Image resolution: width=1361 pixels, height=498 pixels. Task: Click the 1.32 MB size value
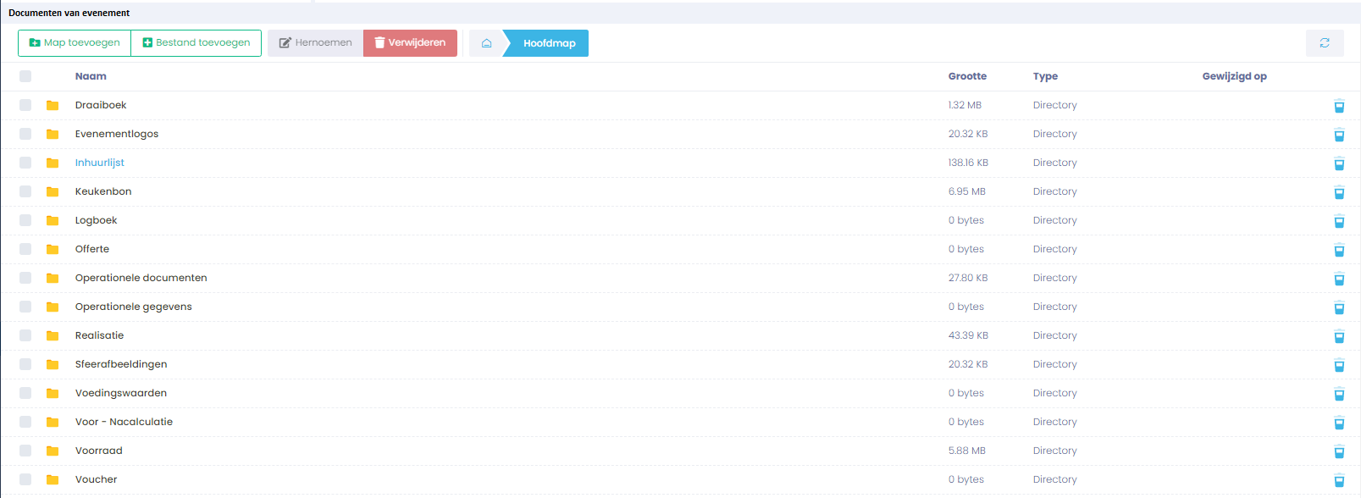pos(965,105)
